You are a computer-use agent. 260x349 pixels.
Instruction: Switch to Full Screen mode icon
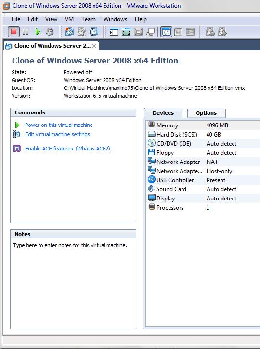coord(126,32)
